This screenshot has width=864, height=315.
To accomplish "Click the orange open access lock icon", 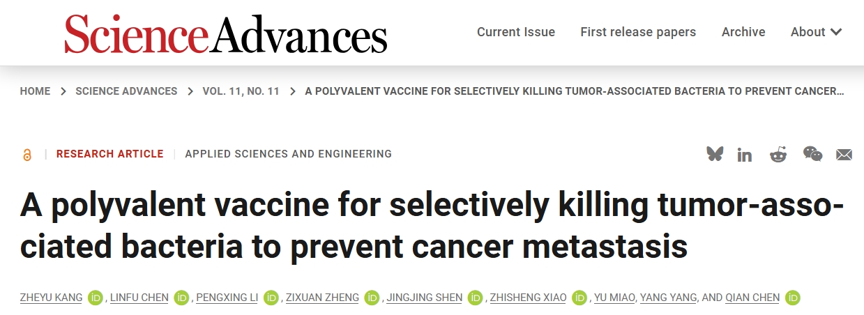I will (x=27, y=155).
